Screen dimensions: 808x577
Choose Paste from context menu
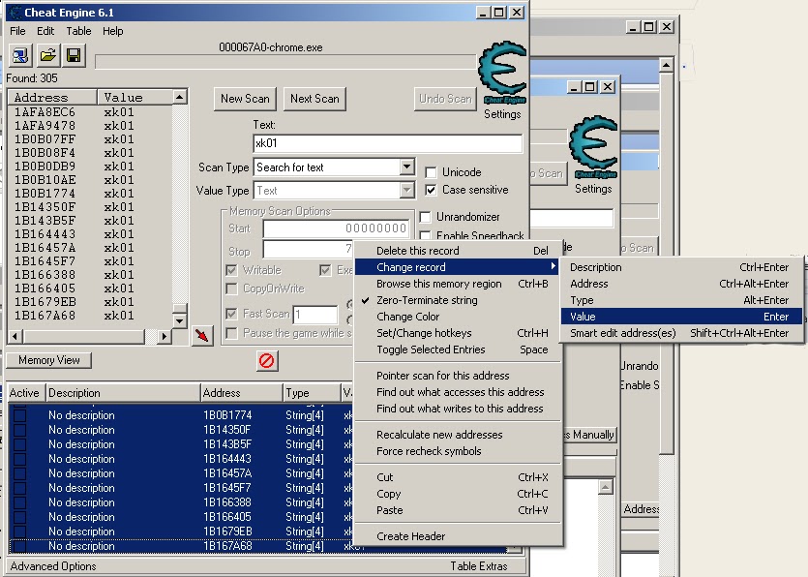457,510
